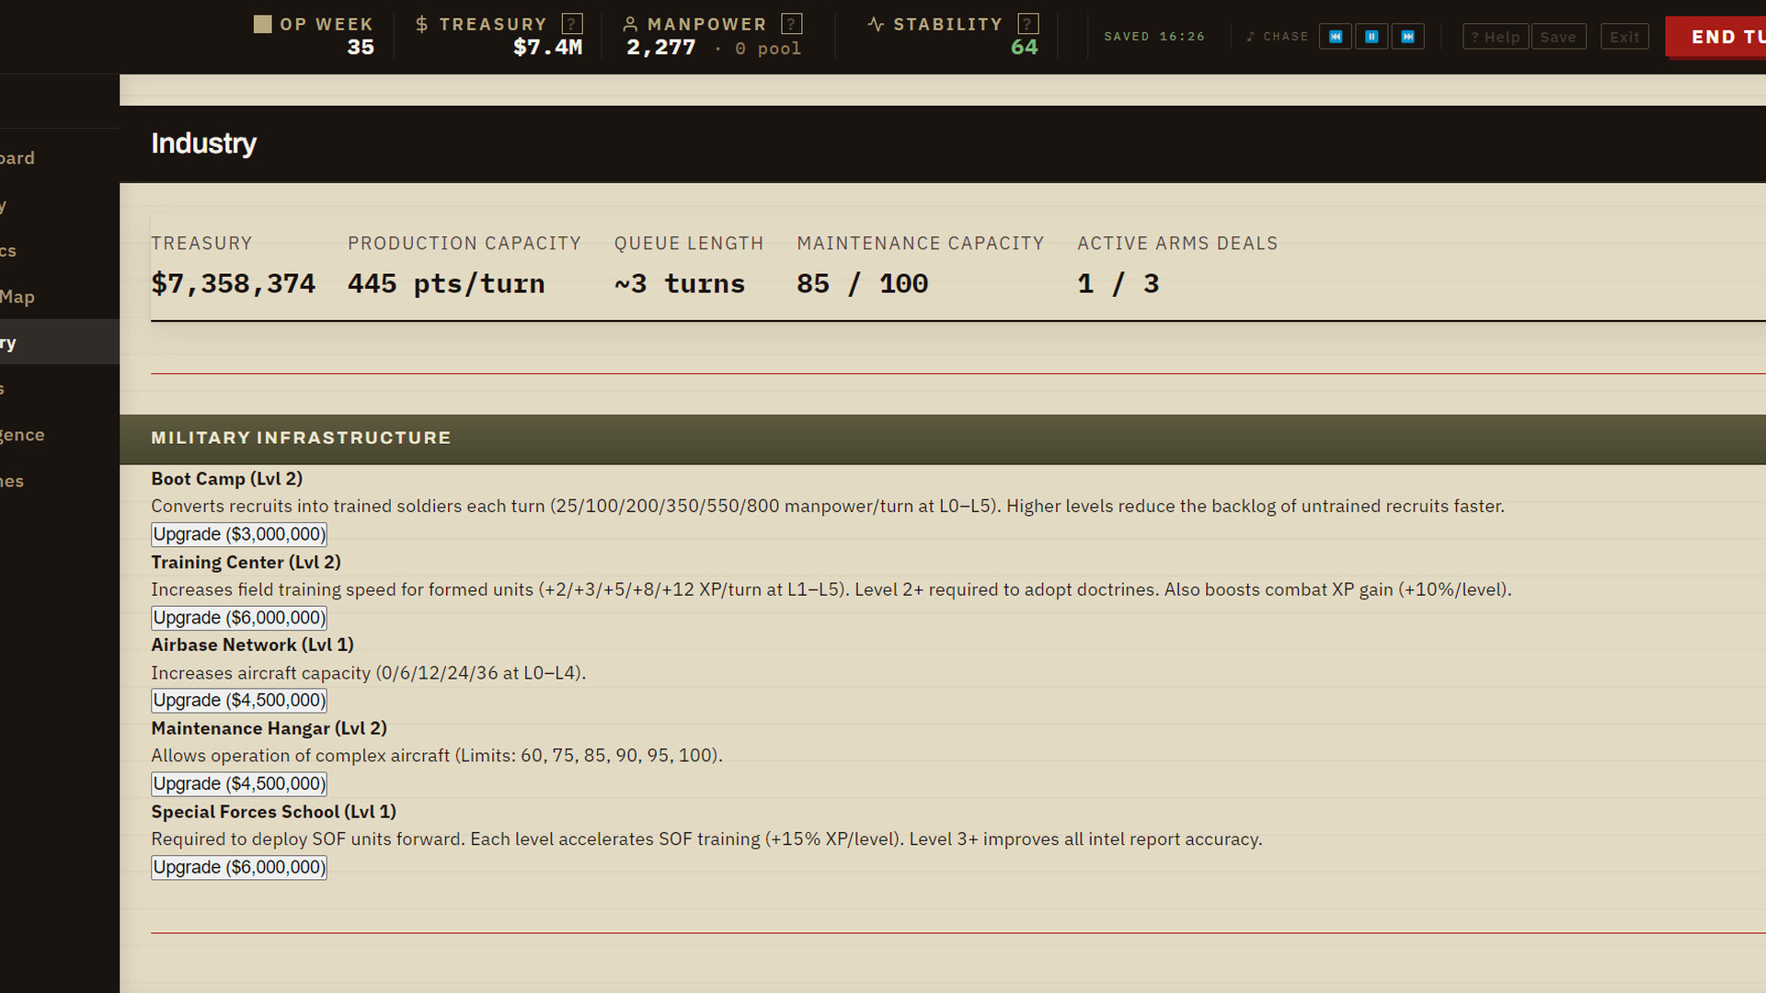Click the Op Week square icon

coord(262,24)
